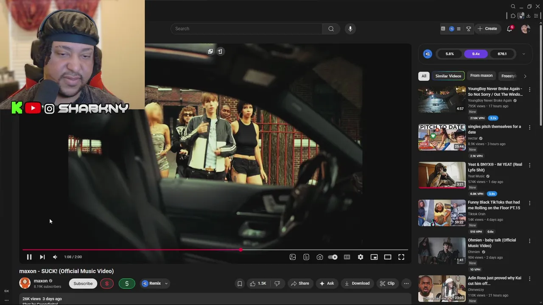
Task: Open the browser downloads icon
Action: pyautogui.click(x=528, y=16)
